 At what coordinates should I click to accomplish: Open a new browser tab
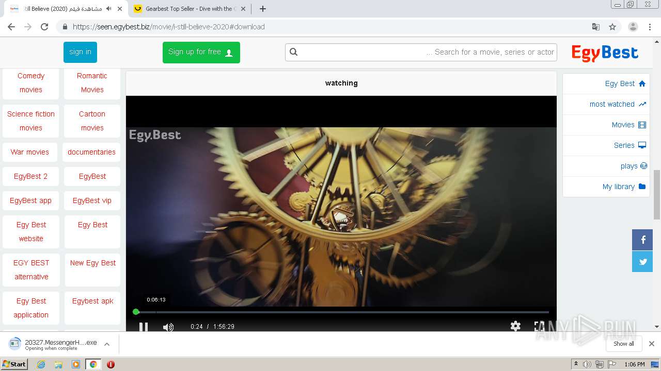point(262,9)
